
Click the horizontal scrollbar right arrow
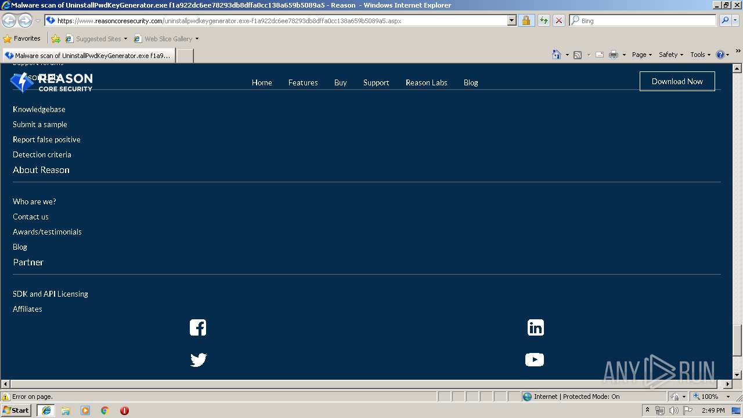coord(728,384)
